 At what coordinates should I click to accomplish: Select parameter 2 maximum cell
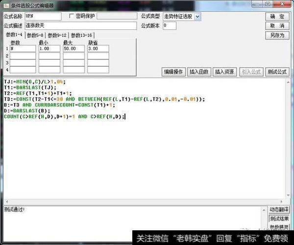click(x=73, y=56)
